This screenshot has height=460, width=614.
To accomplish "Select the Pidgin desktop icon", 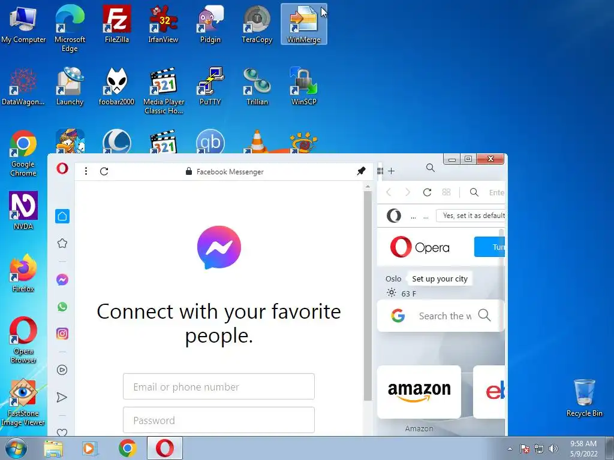I will pyautogui.click(x=210, y=24).
